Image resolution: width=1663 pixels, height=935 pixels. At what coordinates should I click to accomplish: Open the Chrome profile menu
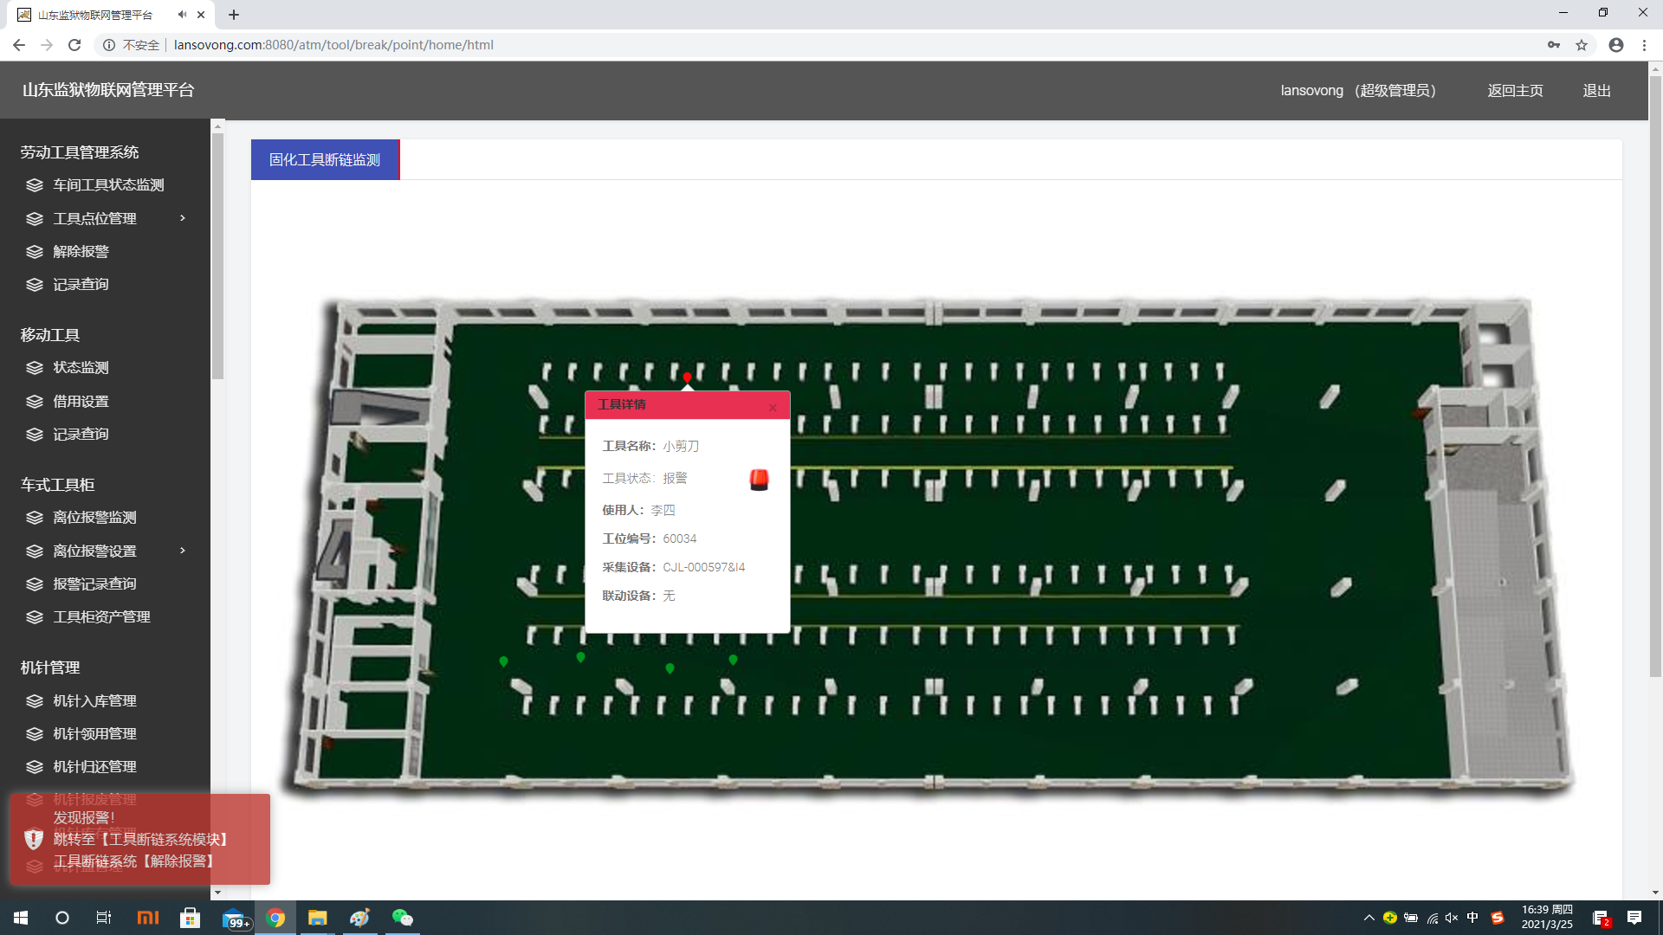(x=1616, y=45)
